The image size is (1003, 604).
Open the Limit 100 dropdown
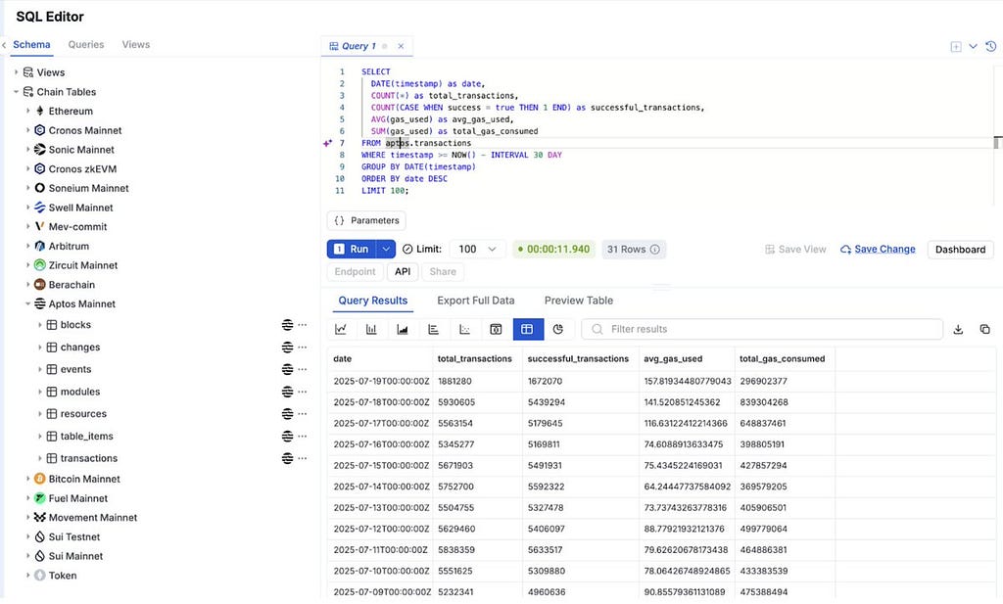pos(478,250)
